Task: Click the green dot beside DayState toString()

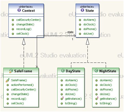Action: [x=62, y=104]
